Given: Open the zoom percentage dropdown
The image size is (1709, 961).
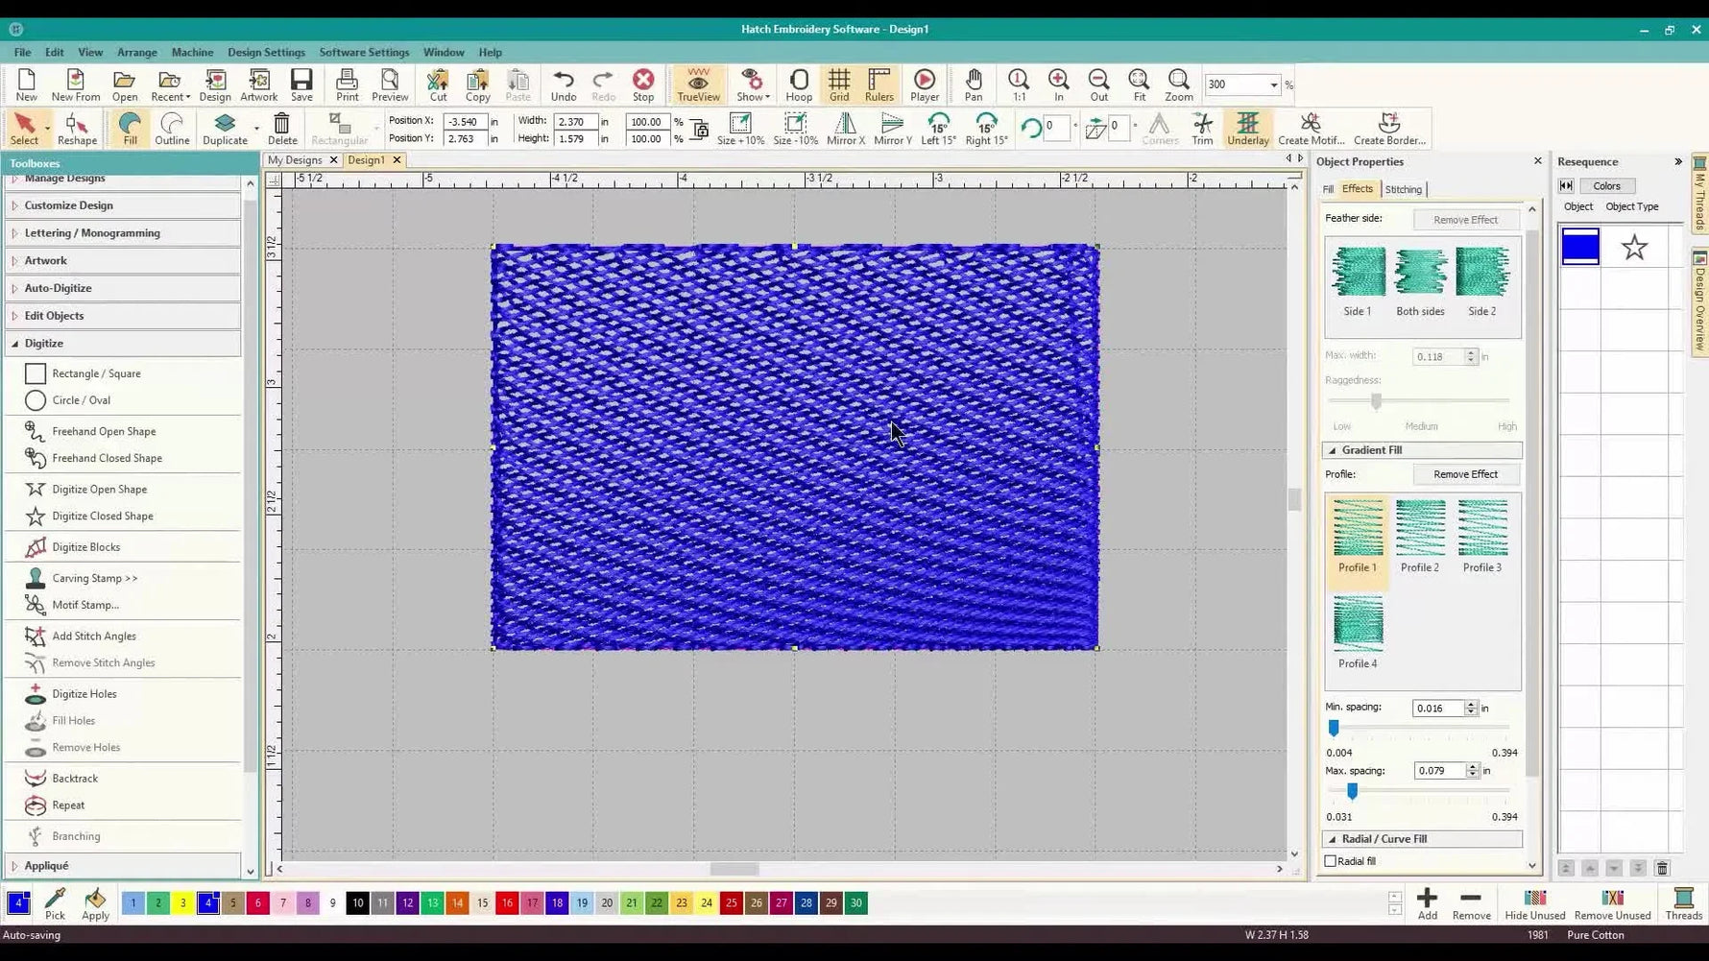Looking at the screenshot, I should (x=1274, y=84).
